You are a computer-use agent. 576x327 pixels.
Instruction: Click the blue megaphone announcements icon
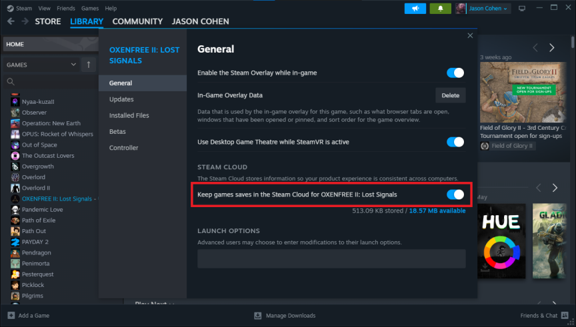415,8
